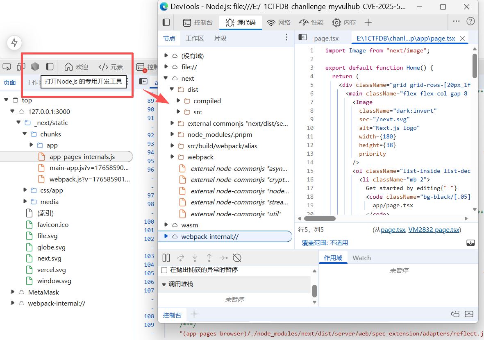Enable pause on caught exceptions checkbox
The image size is (484, 340).
coord(164,270)
